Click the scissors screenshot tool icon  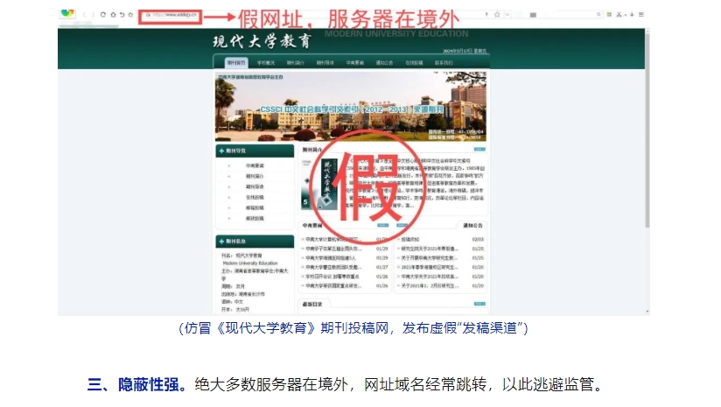pos(619,15)
